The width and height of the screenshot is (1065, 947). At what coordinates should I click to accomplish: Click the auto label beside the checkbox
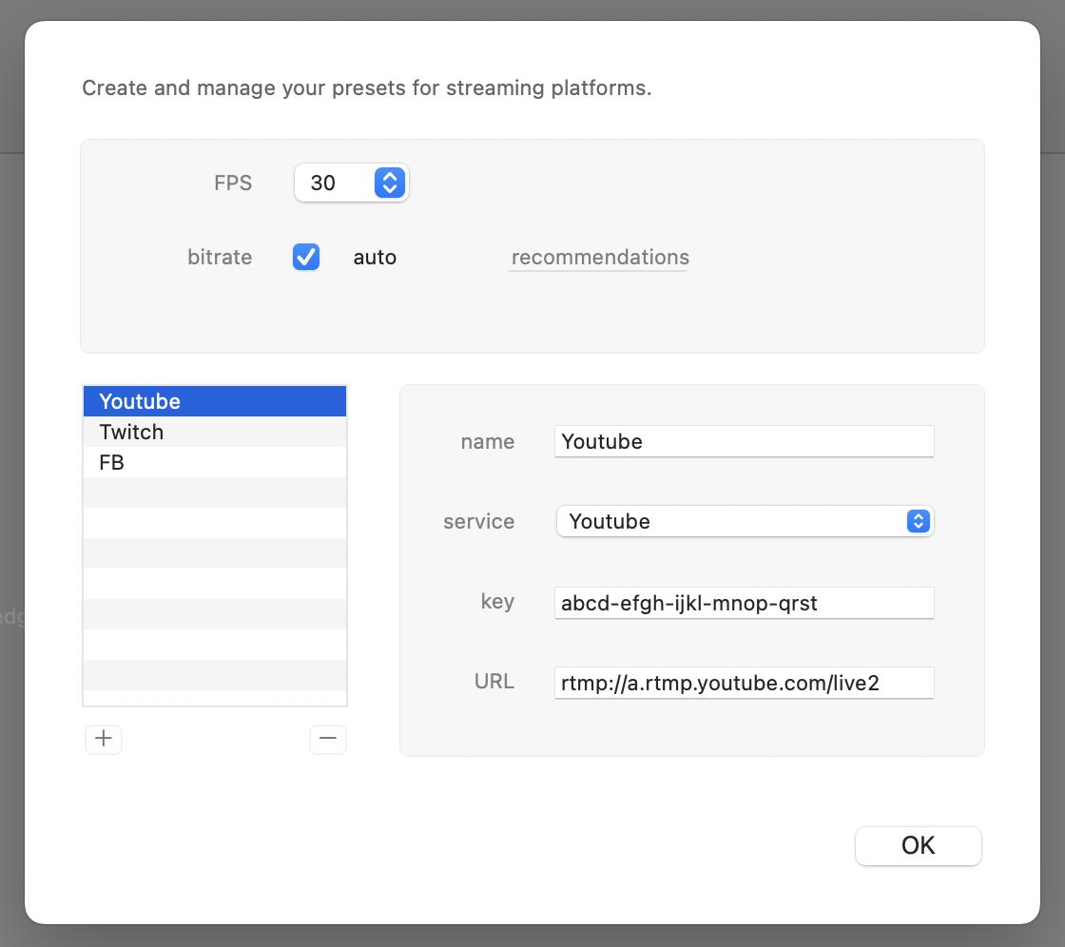pos(375,258)
